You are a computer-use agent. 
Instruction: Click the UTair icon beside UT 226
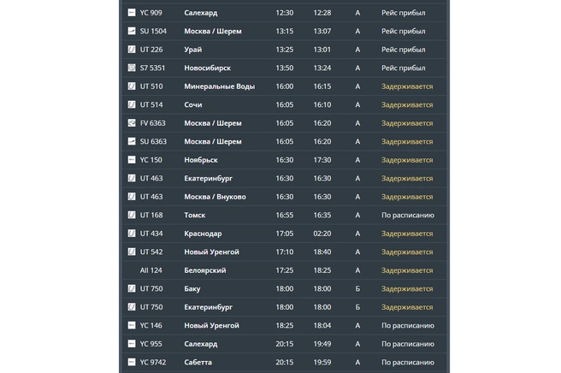[x=132, y=50]
